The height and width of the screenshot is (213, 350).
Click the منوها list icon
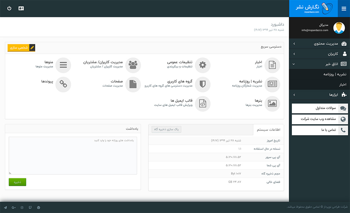coord(63,65)
